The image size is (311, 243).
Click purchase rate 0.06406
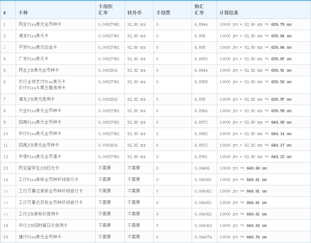point(202,168)
